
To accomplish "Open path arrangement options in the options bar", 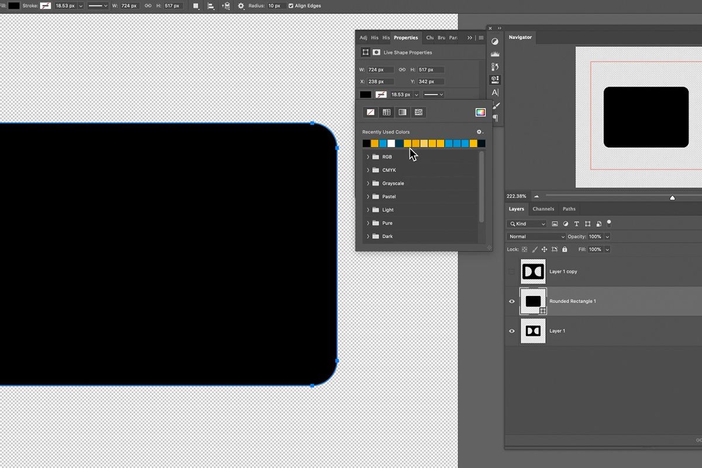I will coord(226,6).
